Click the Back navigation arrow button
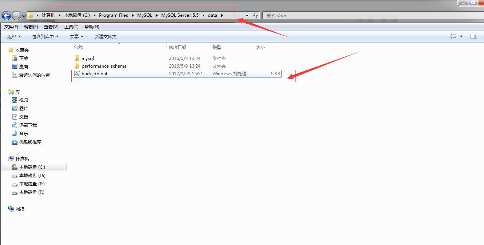This screenshot has height=245, width=484. click(x=6, y=16)
